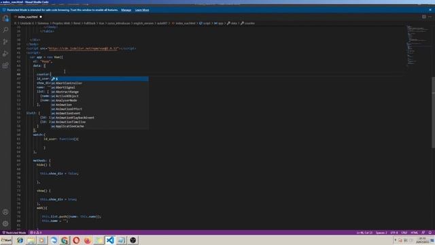Viewport: 435px width, 245px height.
Task: Click the data breadcrumb item
Action: pos(232,23)
